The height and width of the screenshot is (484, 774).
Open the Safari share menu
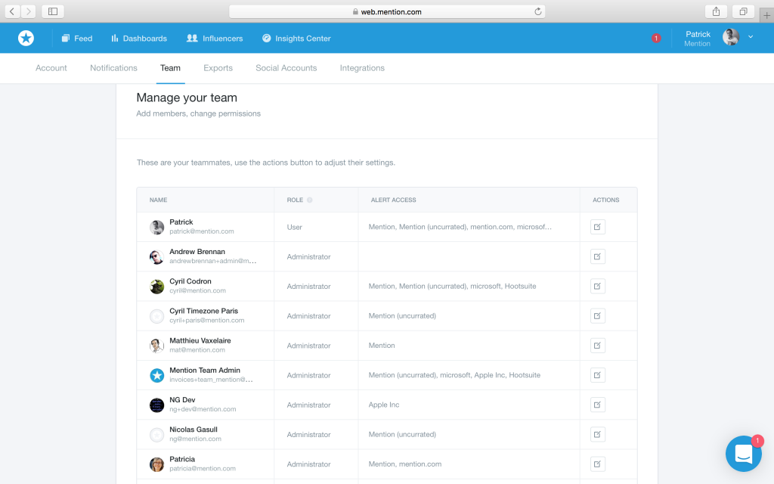coord(716,11)
